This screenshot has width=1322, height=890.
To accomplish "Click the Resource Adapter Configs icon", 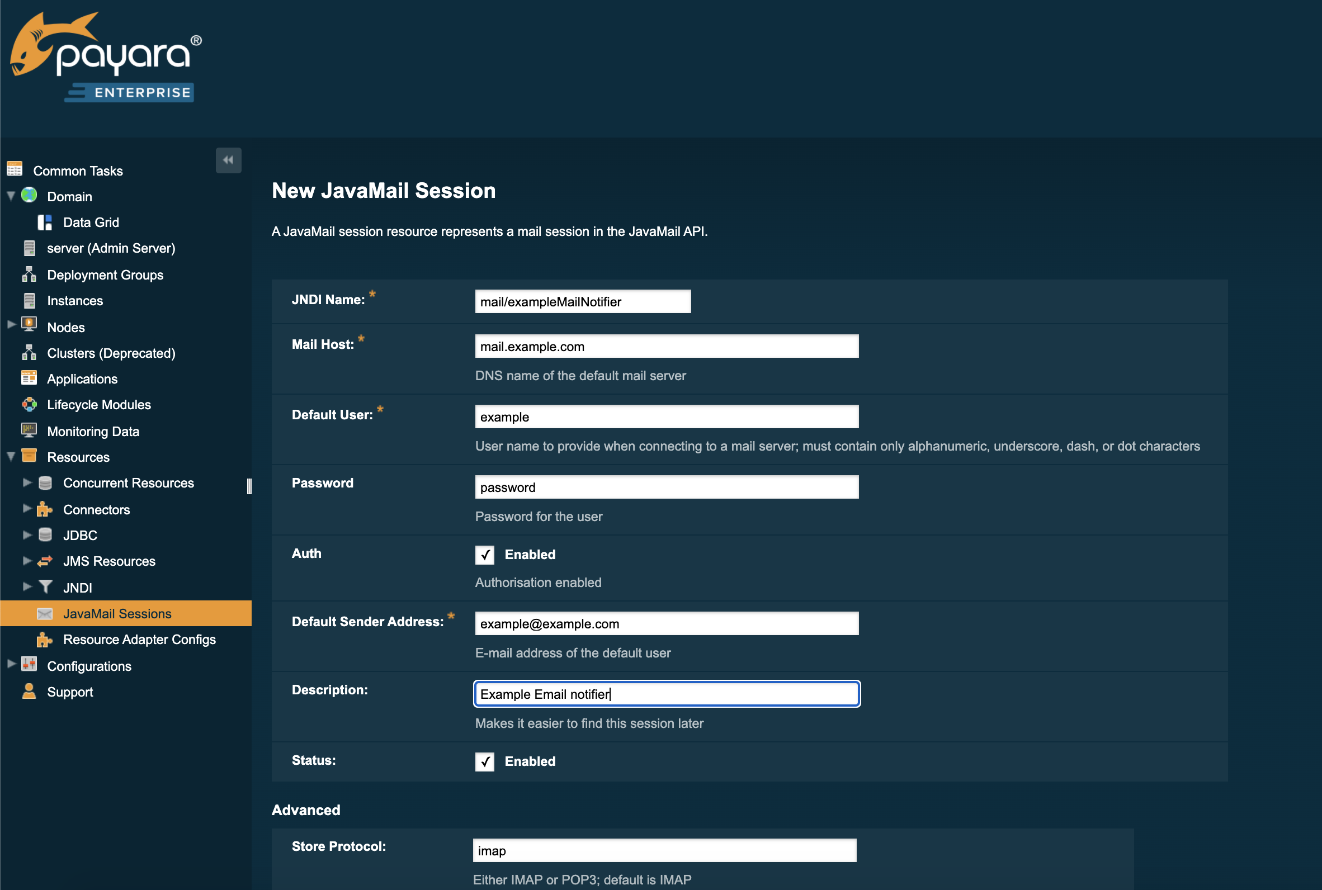I will click(44, 639).
